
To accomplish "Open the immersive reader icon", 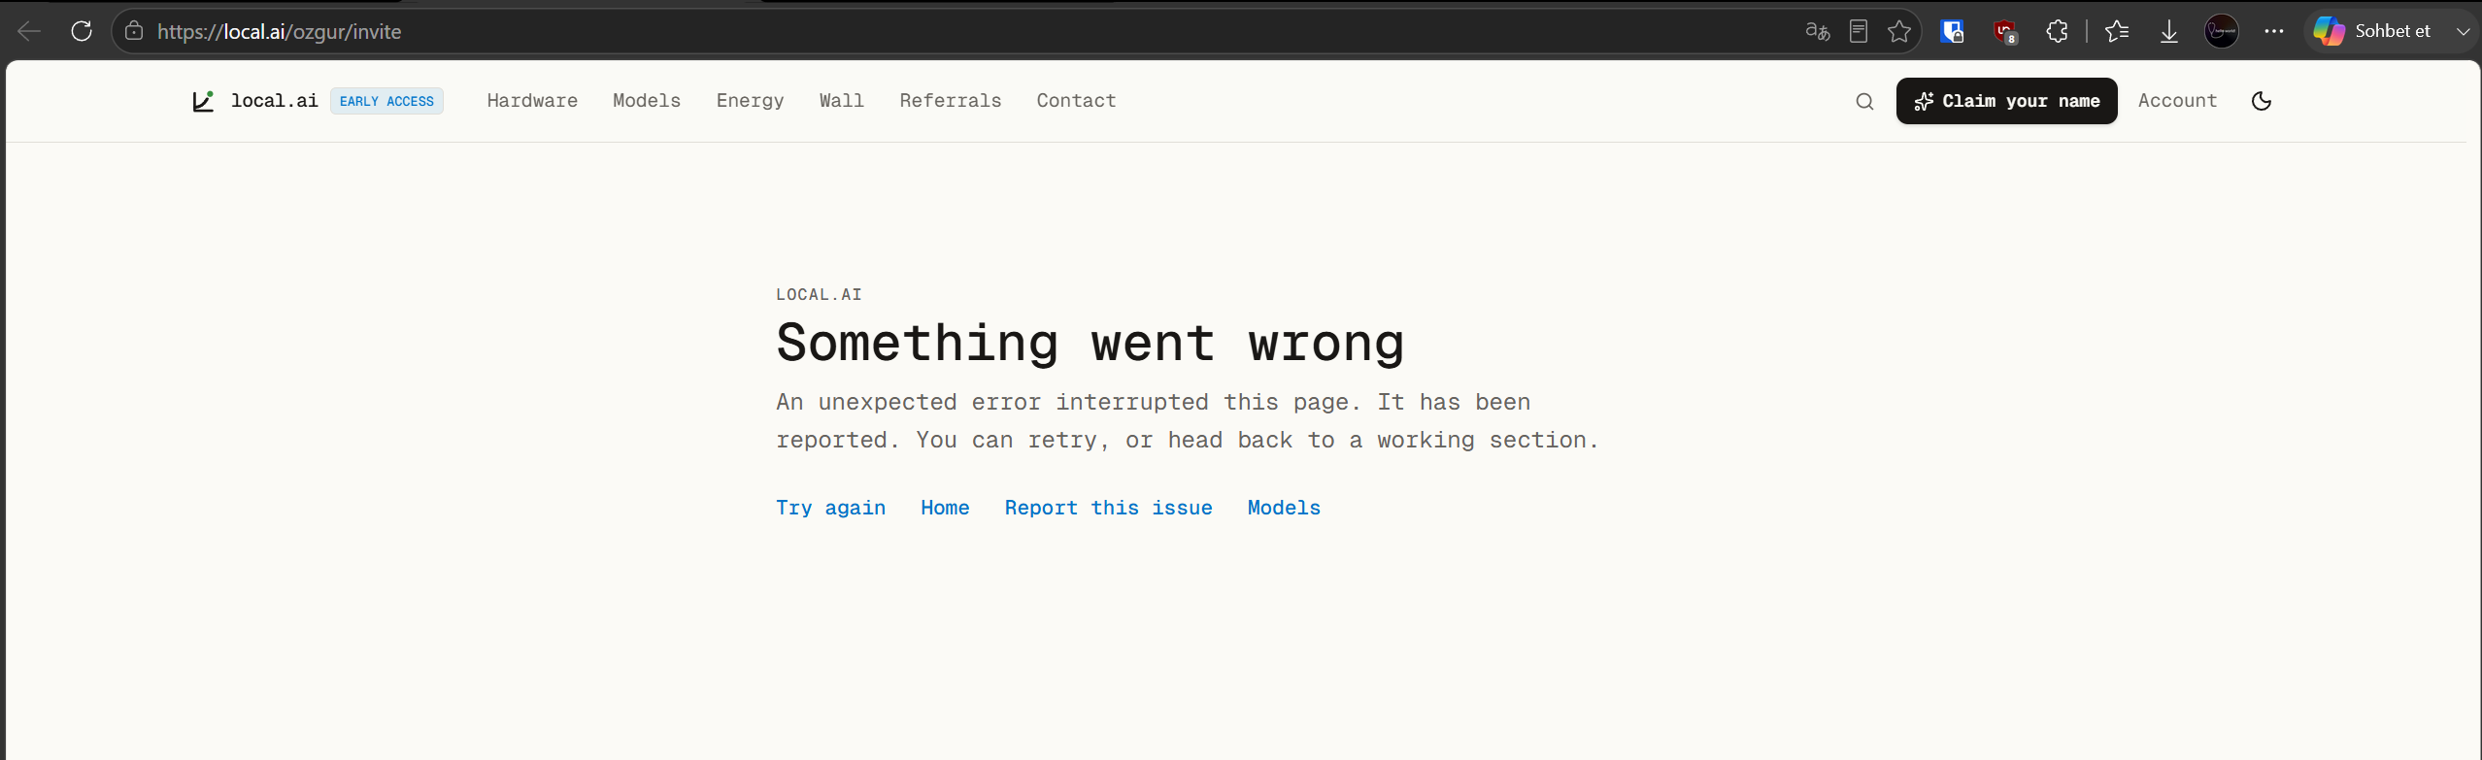I will [x=1858, y=31].
